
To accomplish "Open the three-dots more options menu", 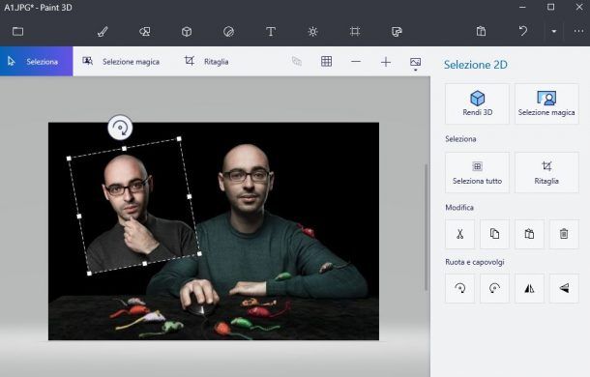I will pyautogui.click(x=578, y=32).
